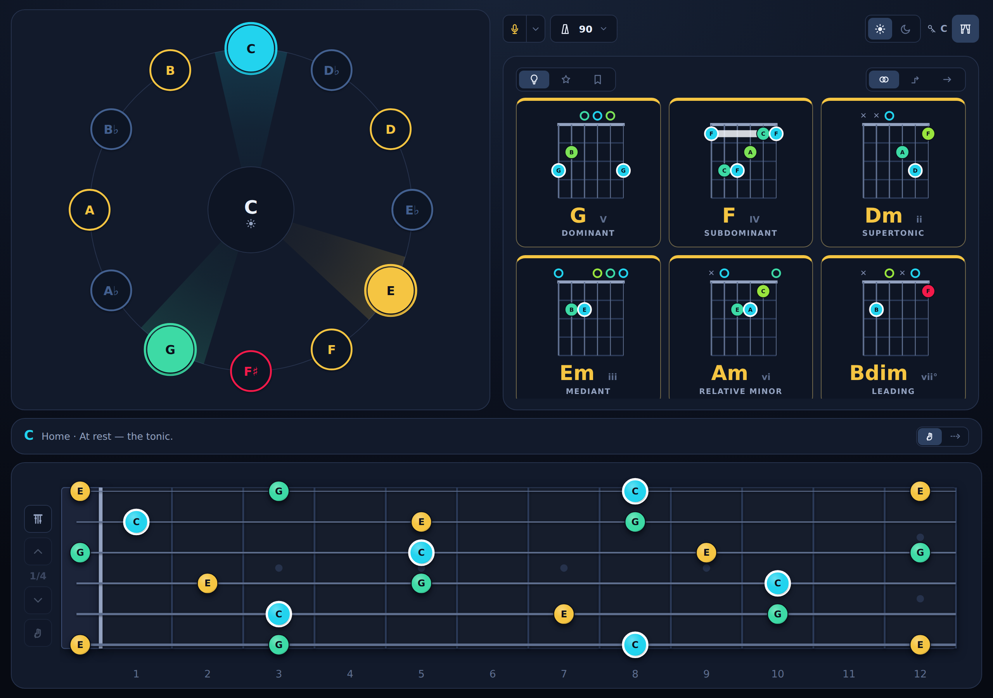
Task: Choose the Em mediant chord card
Action: [x=588, y=327]
